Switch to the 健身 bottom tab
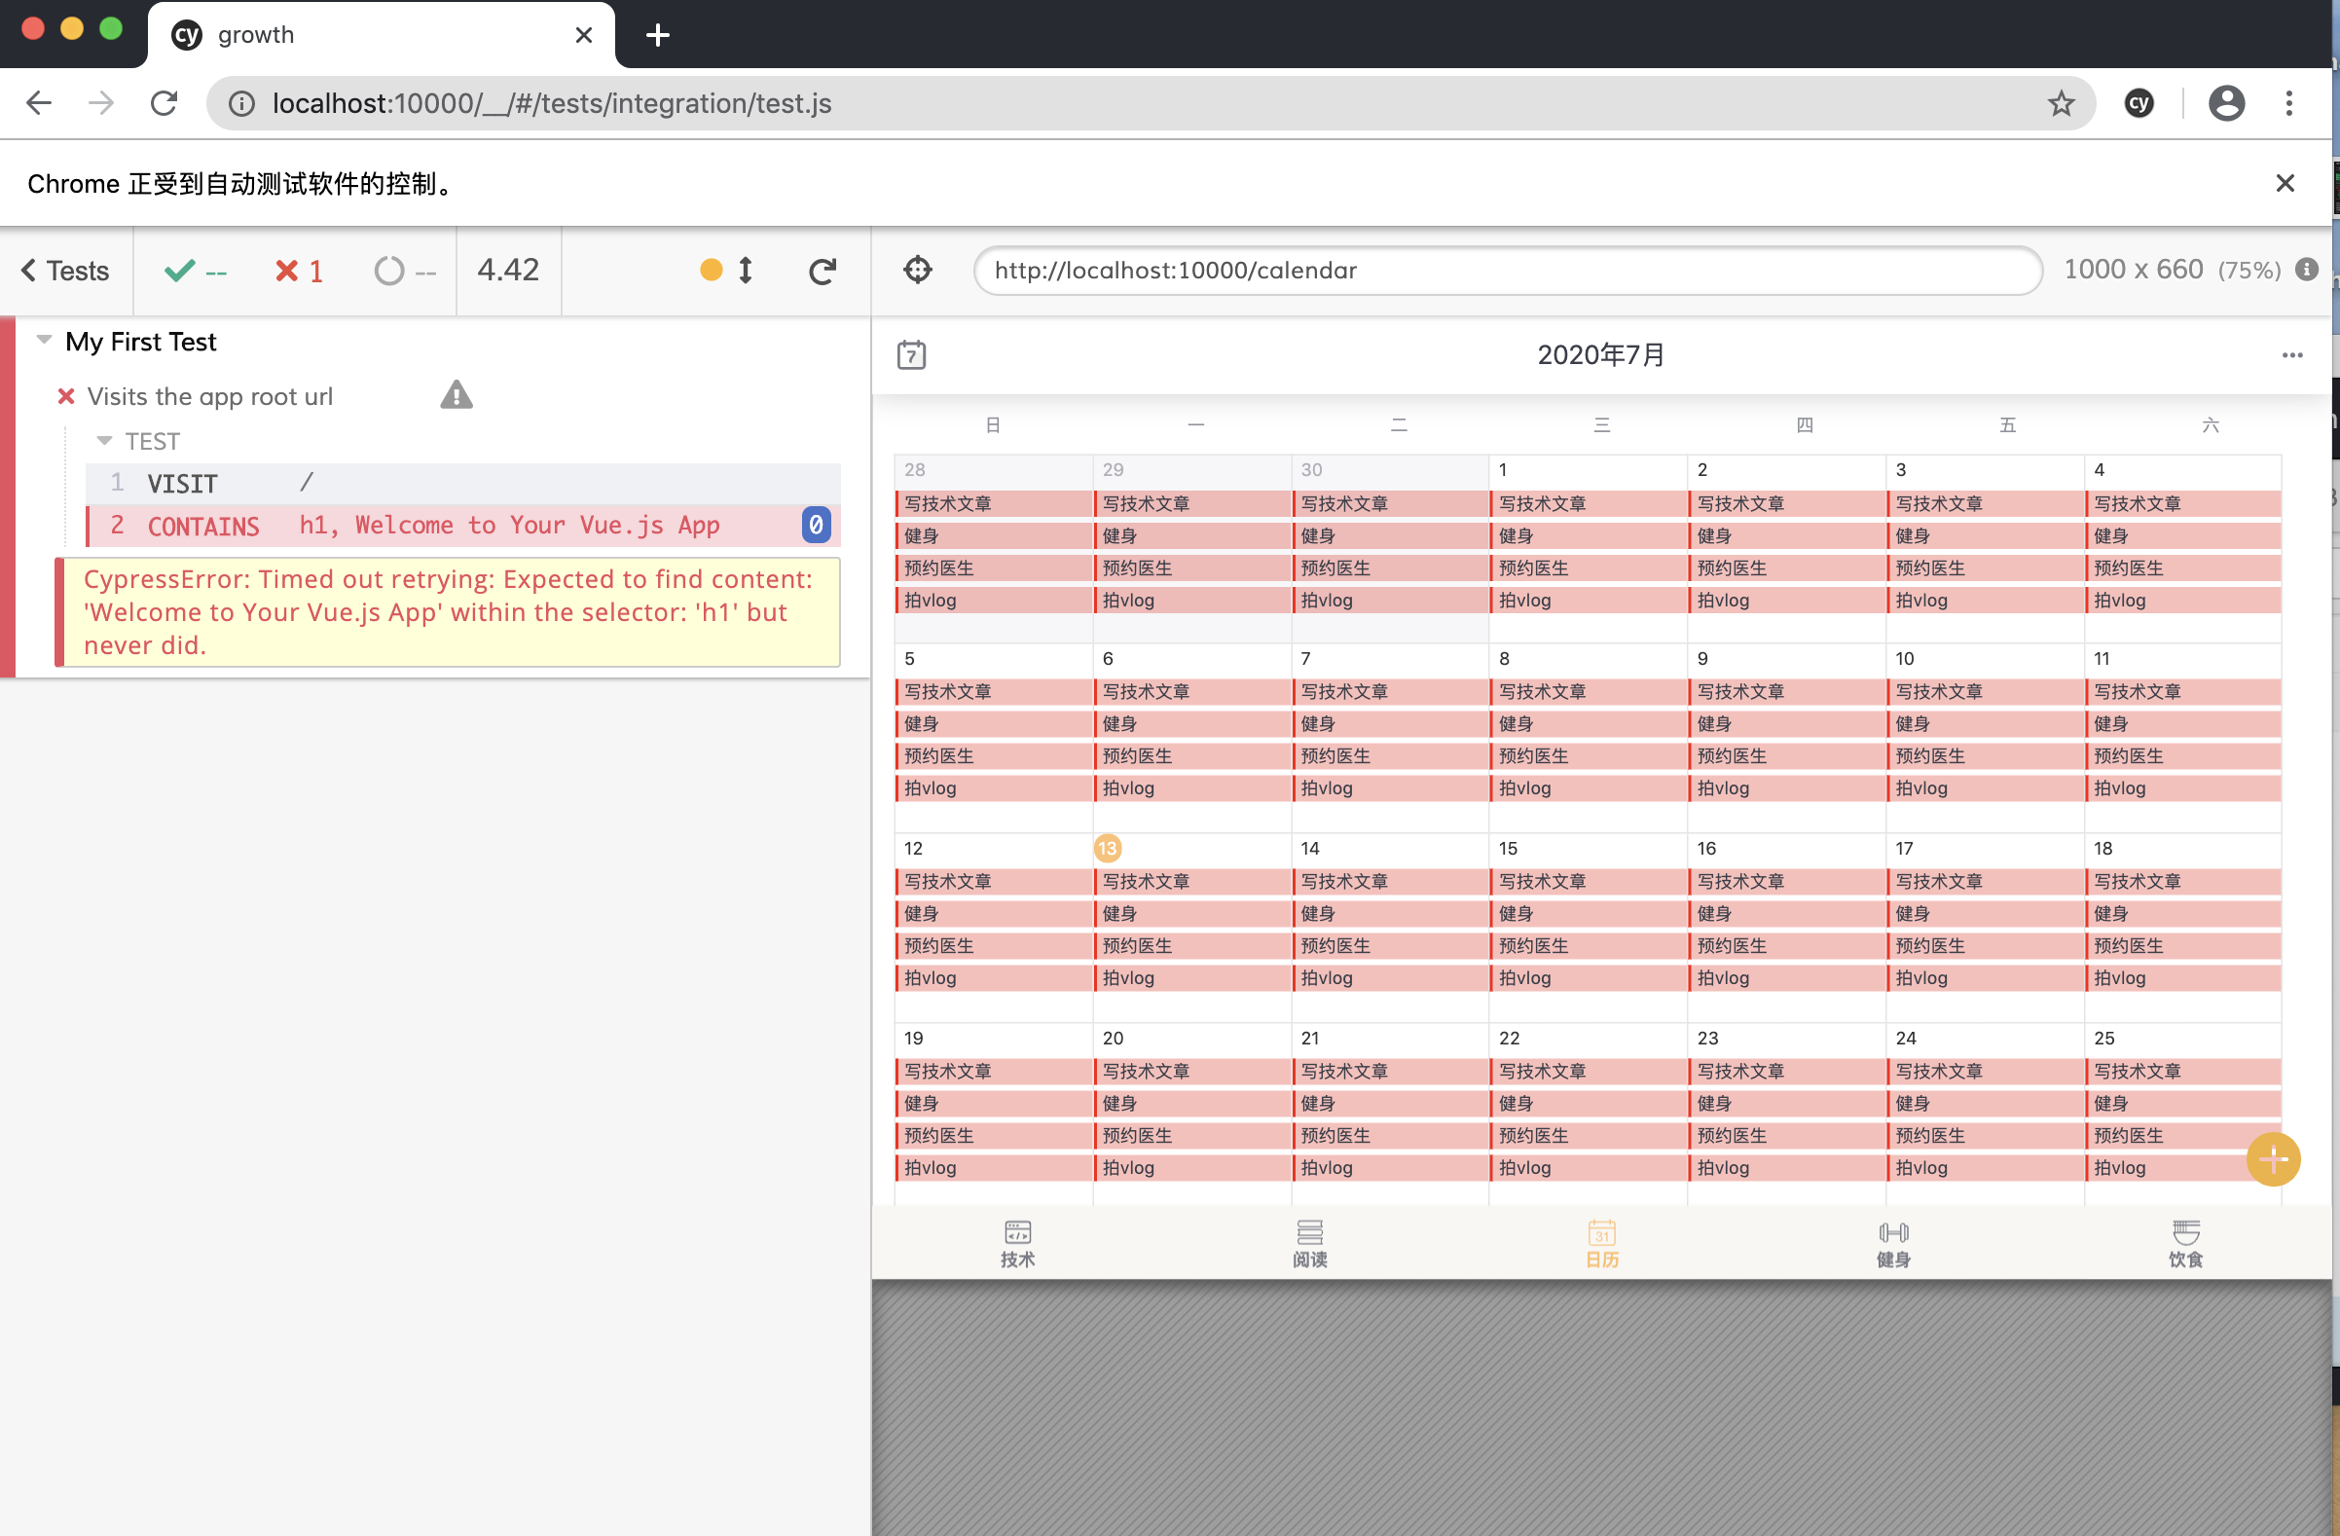This screenshot has width=2340, height=1536. (1892, 1243)
